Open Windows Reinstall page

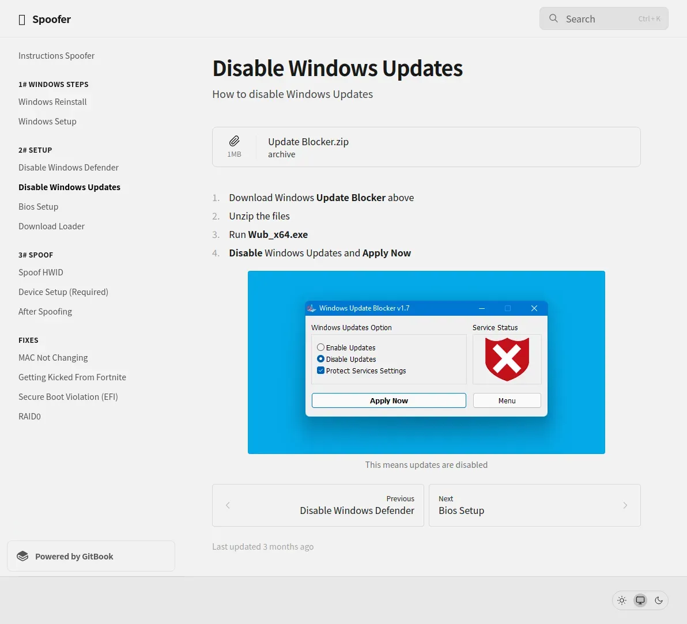click(x=52, y=101)
